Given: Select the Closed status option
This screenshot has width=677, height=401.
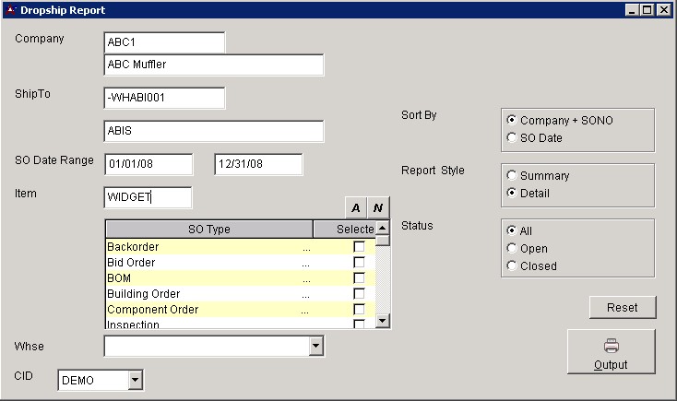Looking at the screenshot, I should (512, 265).
